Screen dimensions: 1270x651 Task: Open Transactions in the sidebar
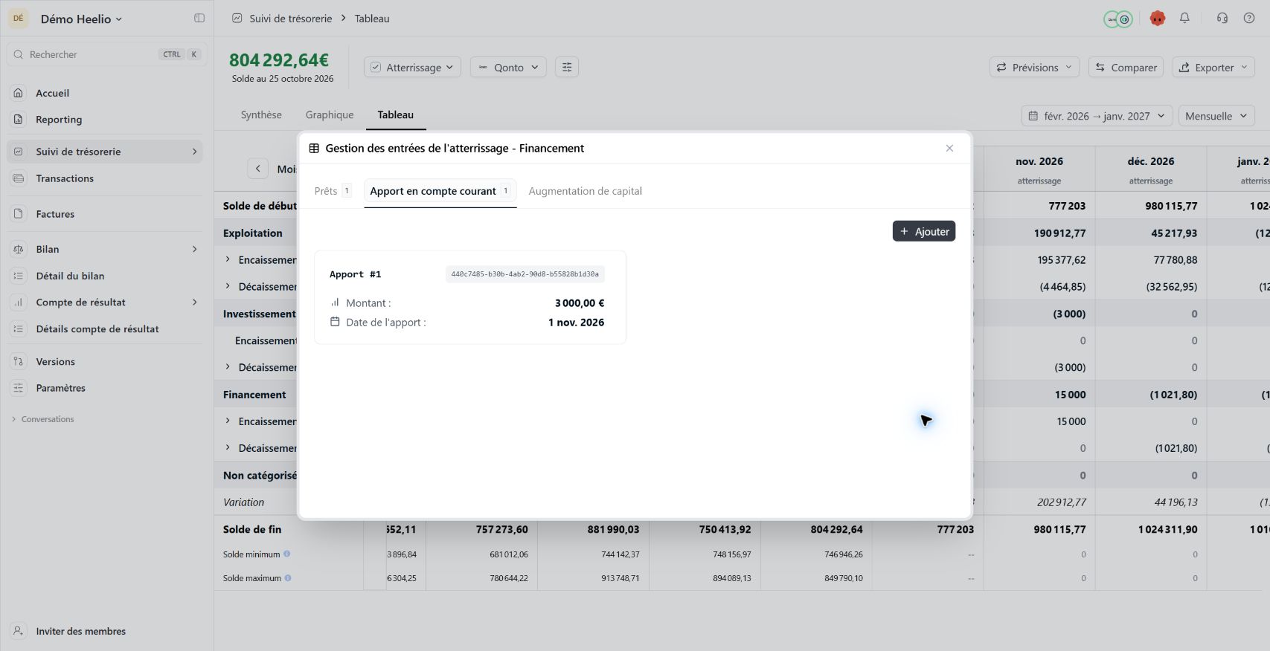(x=105, y=178)
